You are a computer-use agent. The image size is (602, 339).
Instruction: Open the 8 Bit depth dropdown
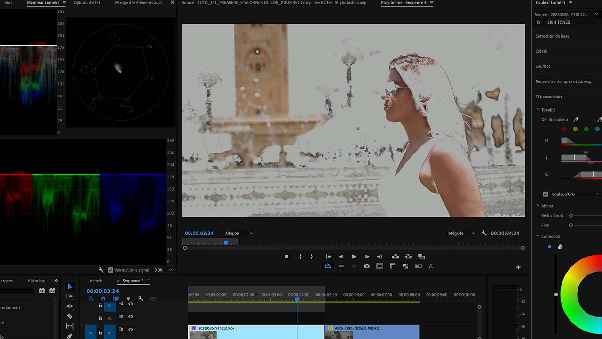point(163,270)
